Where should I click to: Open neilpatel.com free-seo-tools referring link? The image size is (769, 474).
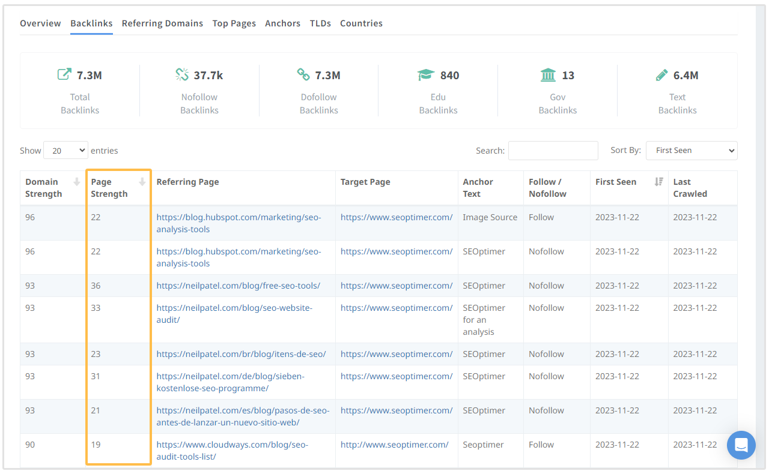coord(238,286)
